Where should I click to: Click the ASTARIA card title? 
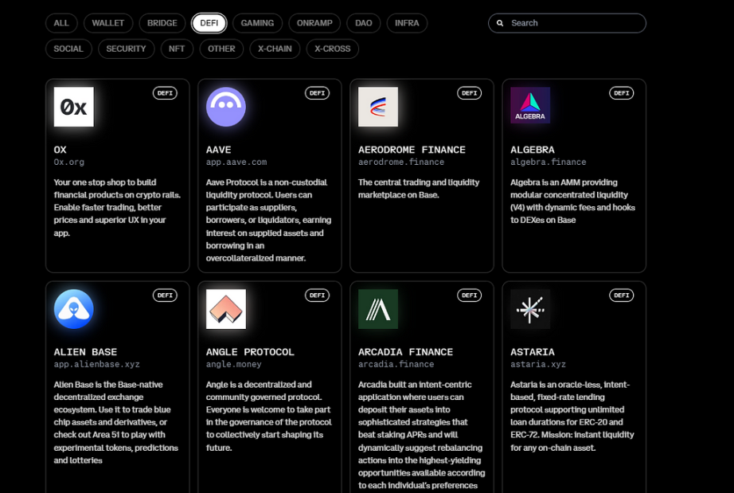pos(533,352)
